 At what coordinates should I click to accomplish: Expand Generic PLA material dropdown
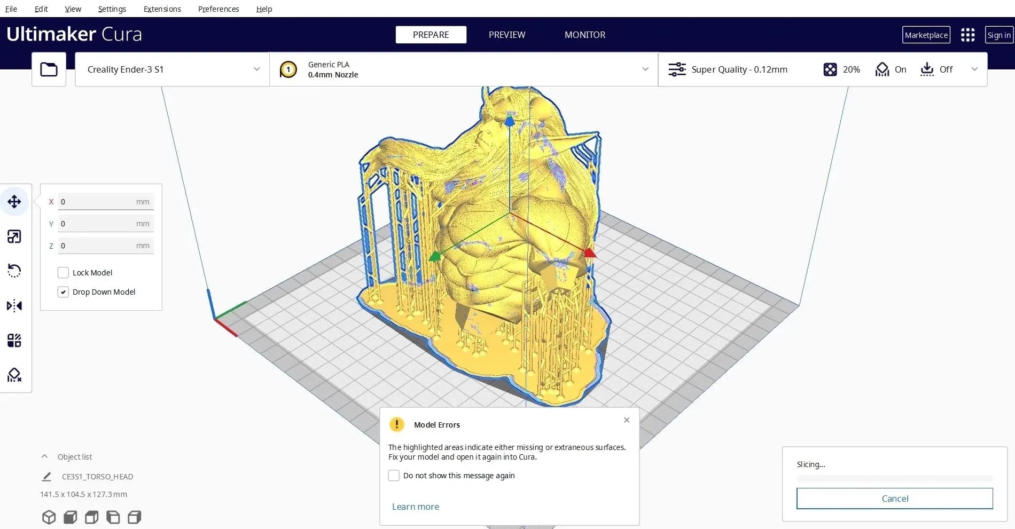point(645,69)
